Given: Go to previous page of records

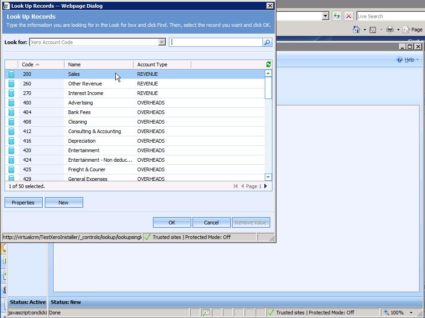Looking at the screenshot, I should [242, 186].
